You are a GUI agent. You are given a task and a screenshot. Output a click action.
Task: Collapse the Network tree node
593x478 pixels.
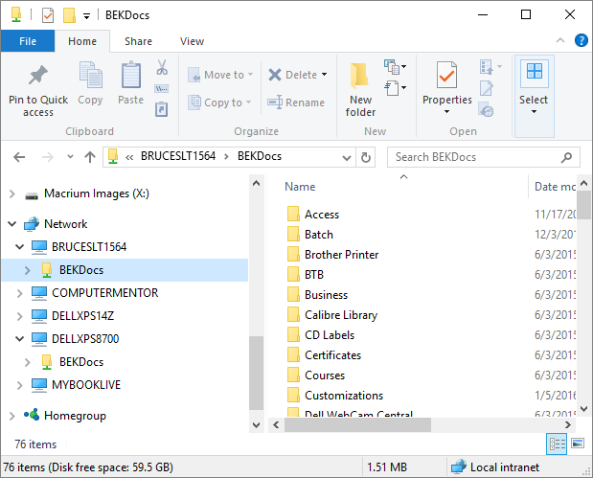11,224
